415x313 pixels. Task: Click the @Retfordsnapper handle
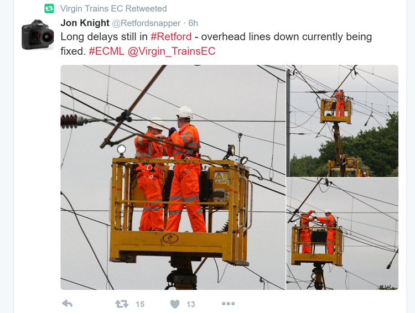tap(146, 23)
